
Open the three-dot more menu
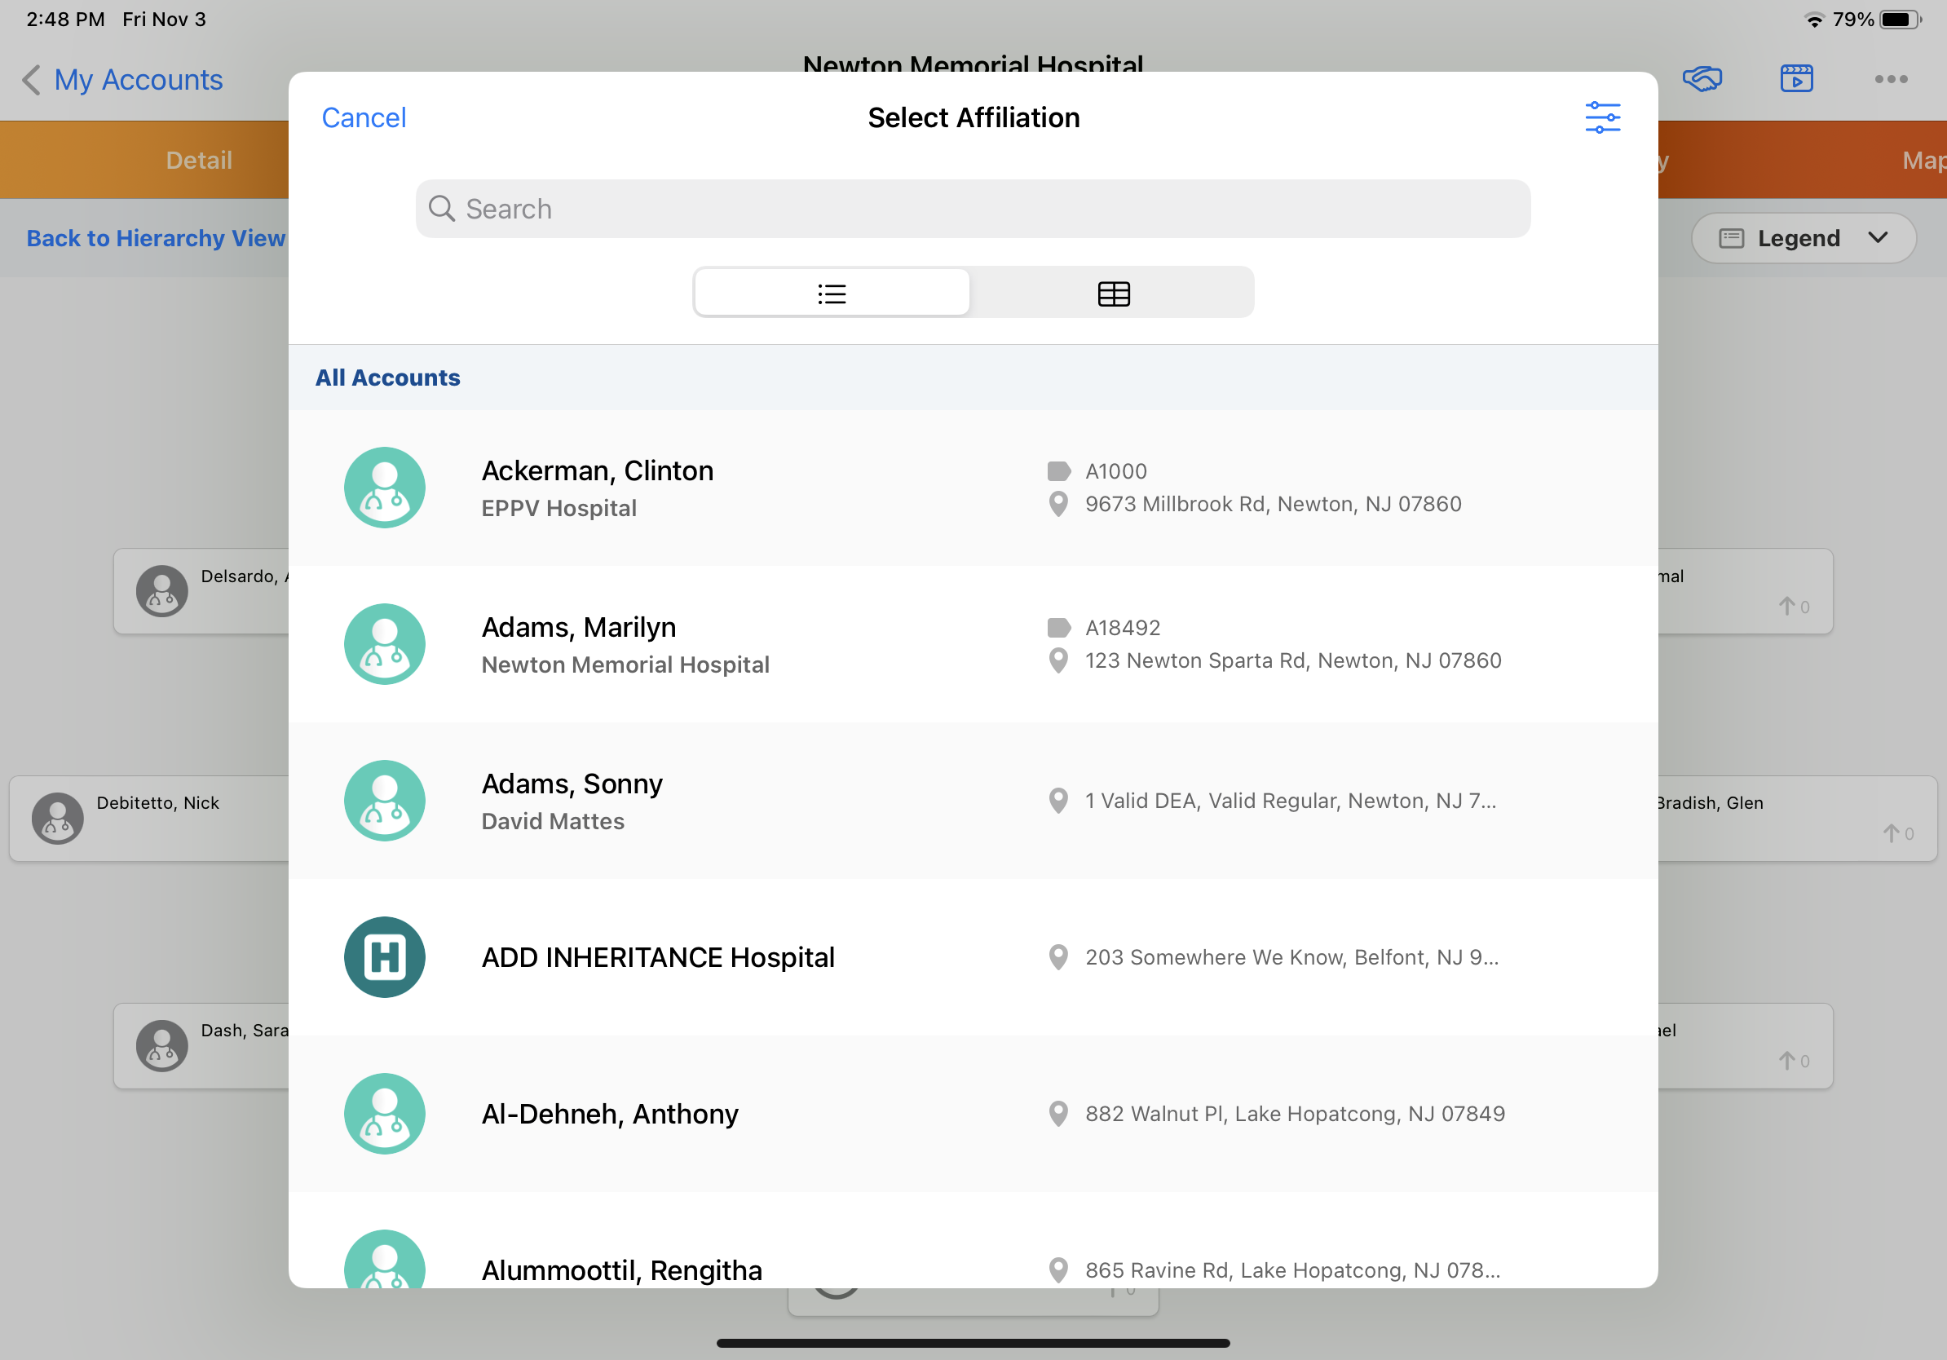[x=1890, y=79]
